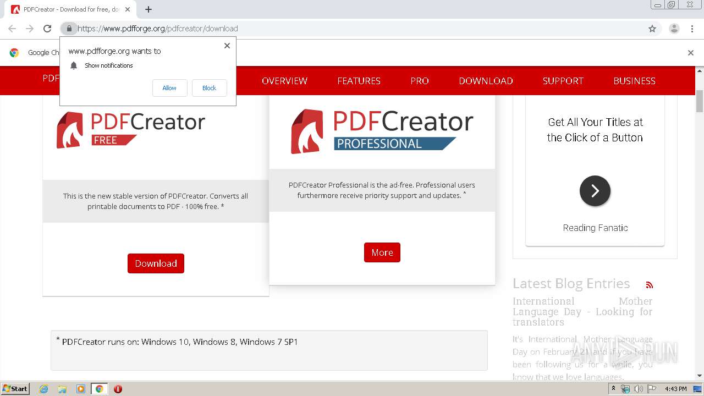This screenshot has height=396, width=704.
Task: Open the OVERVIEW menu item
Action: pyautogui.click(x=284, y=81)
